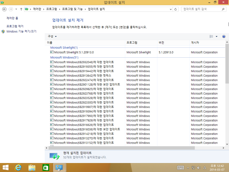Click the Control Panel taskbar icon
This screenshot has height=172, width=229.
pos(59,168)
